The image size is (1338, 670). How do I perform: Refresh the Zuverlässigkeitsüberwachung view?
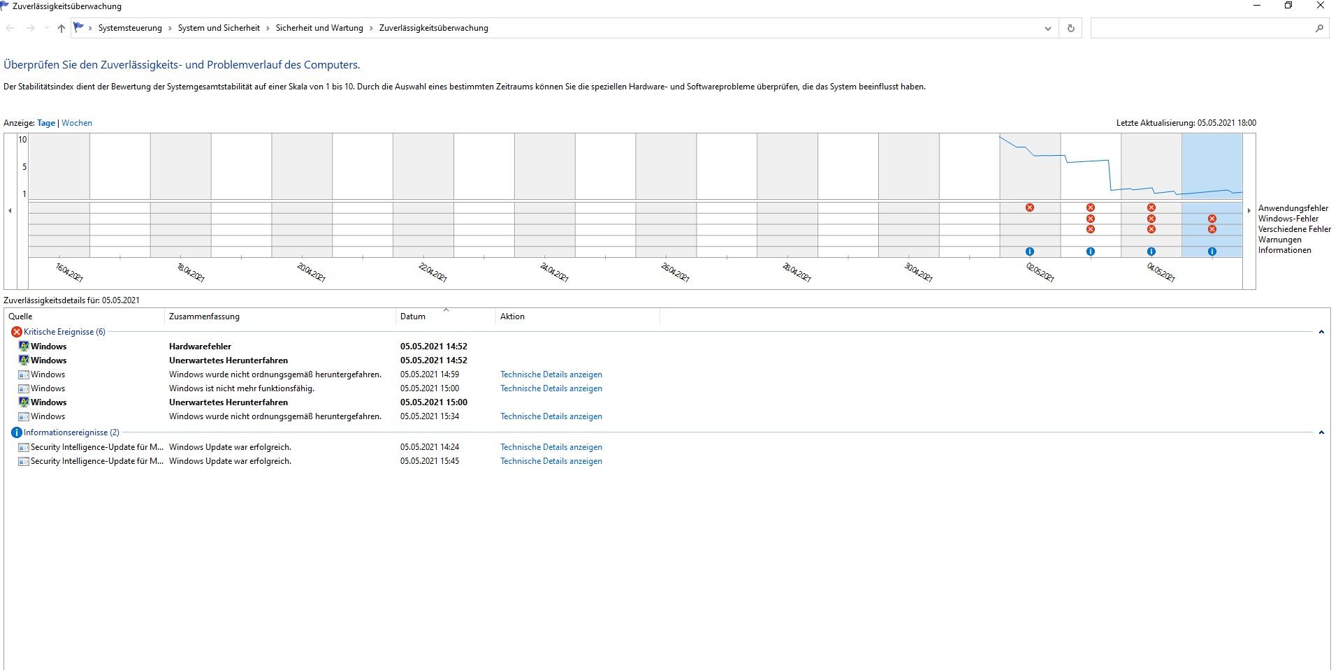pos(1070,28)
